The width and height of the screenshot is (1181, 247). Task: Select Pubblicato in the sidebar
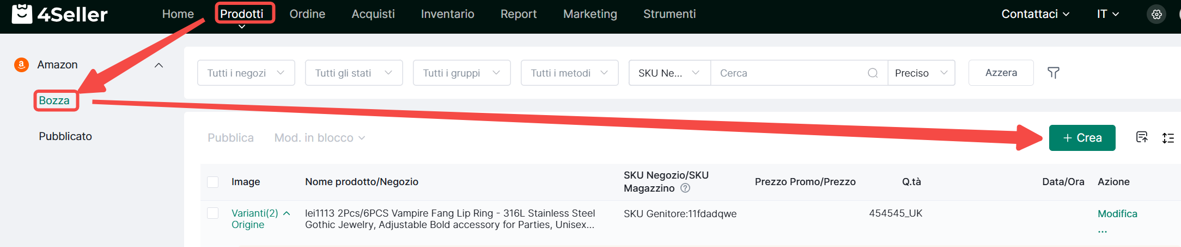point(65,136)
